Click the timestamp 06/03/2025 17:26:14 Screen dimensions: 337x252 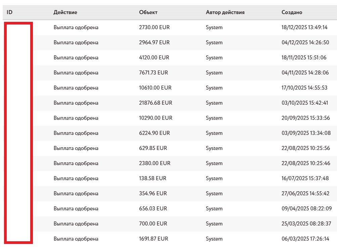point(305,239)
